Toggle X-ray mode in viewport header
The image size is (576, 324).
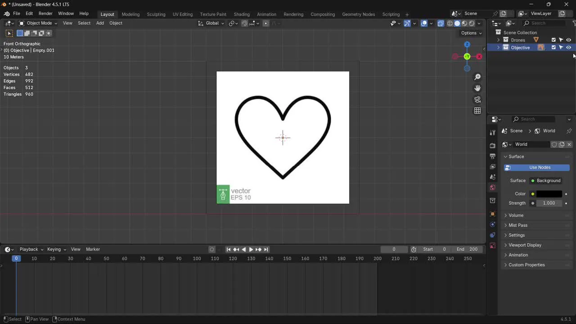click(x=441, y=23)
